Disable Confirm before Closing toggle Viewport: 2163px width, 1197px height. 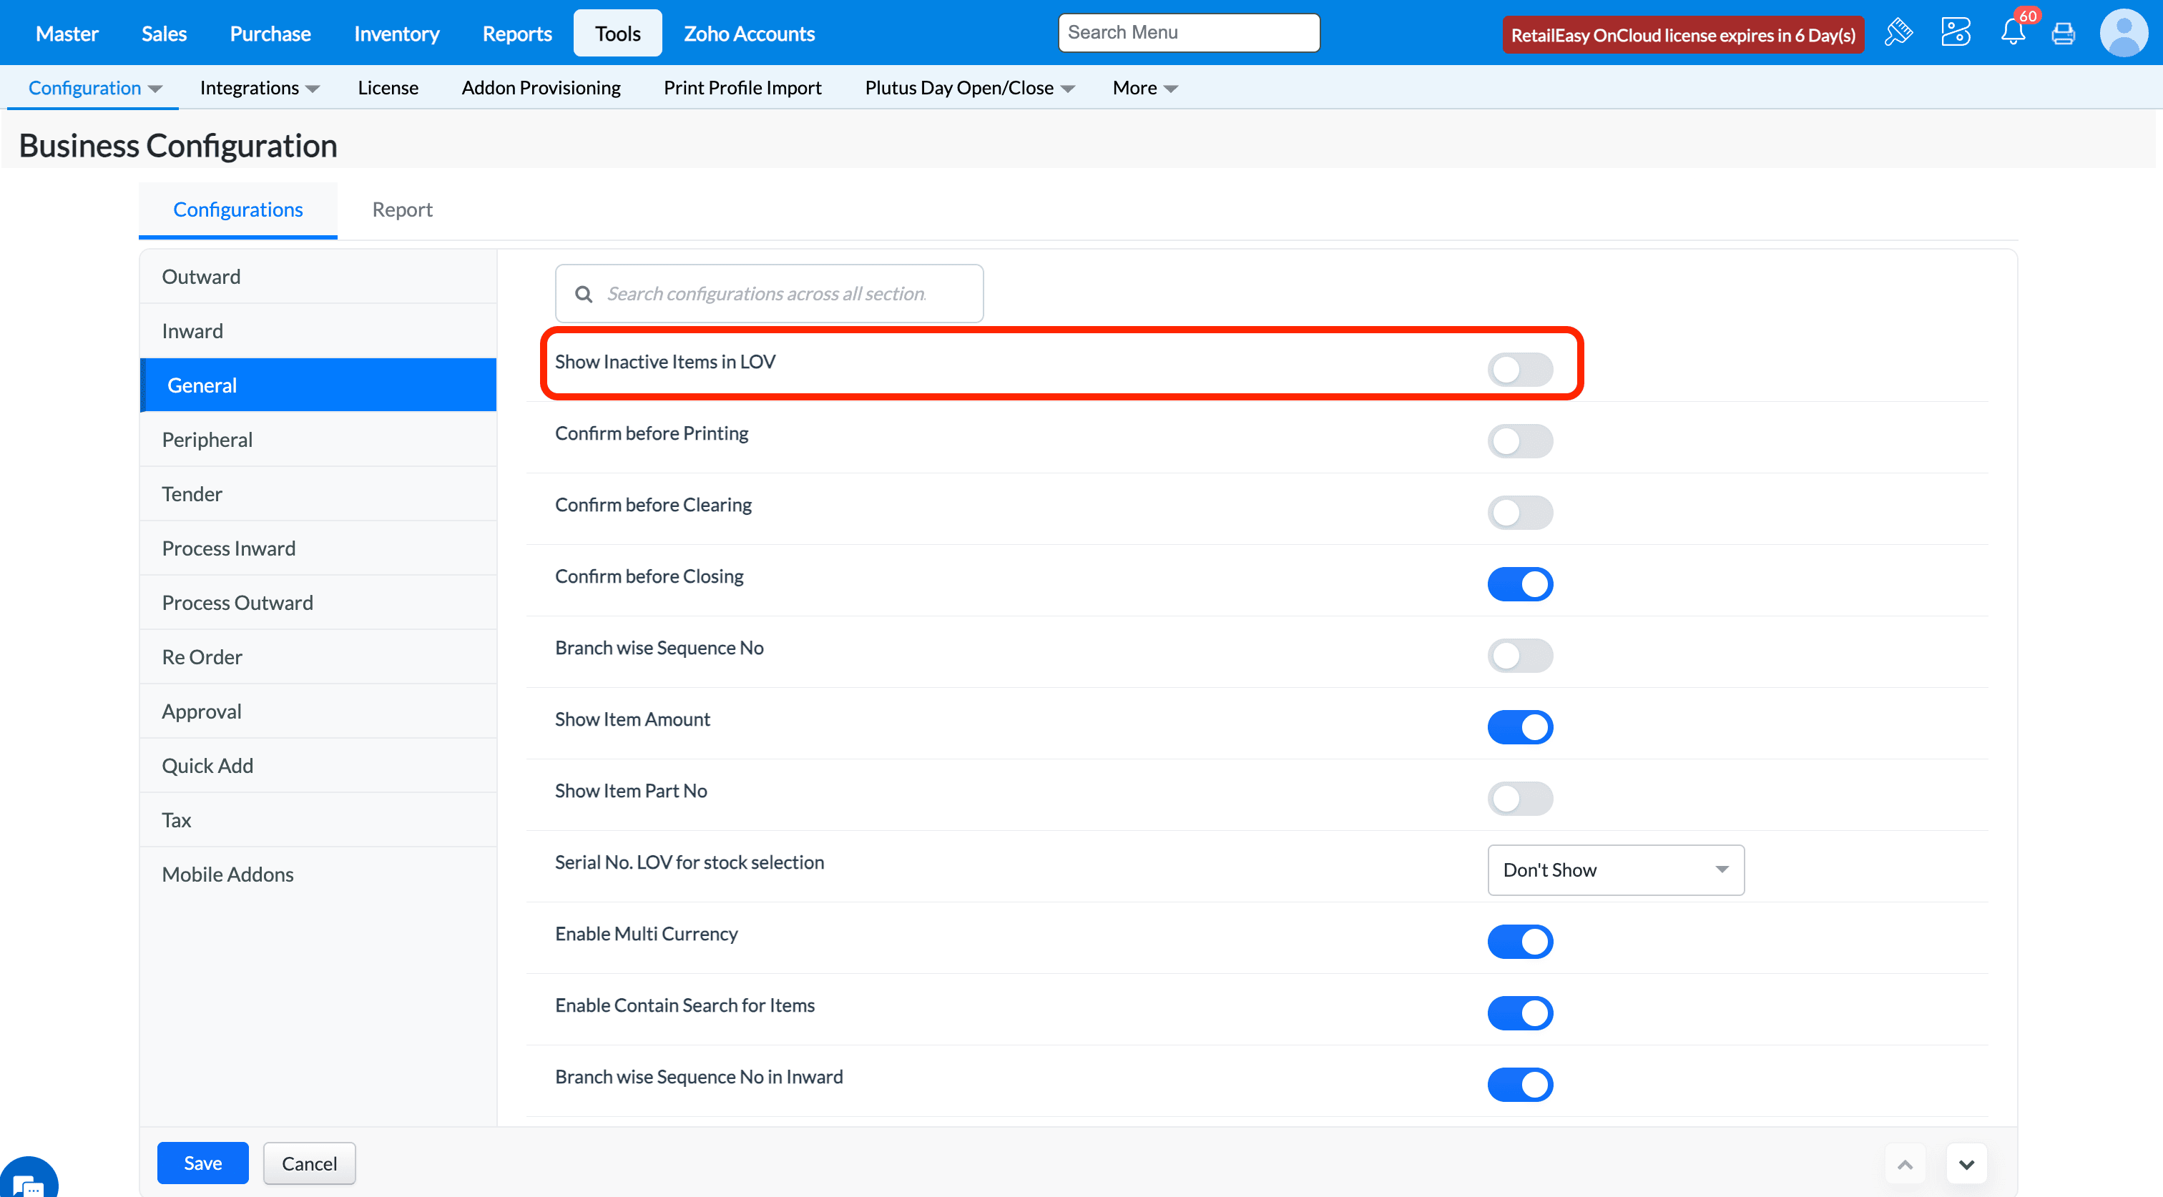1519,584
